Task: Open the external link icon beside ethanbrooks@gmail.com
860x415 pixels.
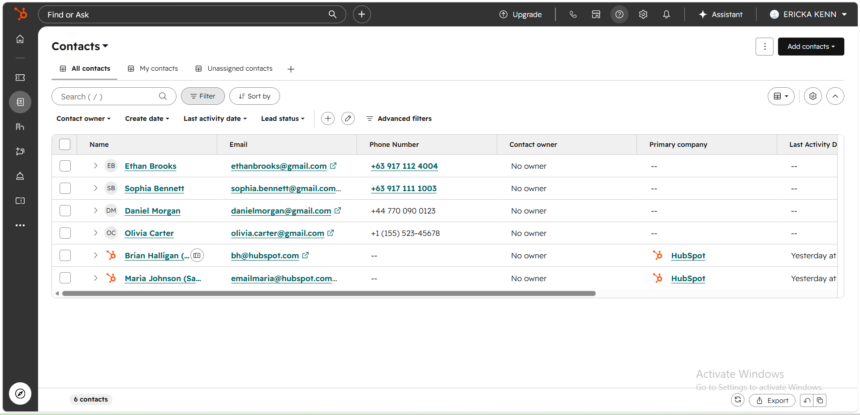Action: point(333,166)
